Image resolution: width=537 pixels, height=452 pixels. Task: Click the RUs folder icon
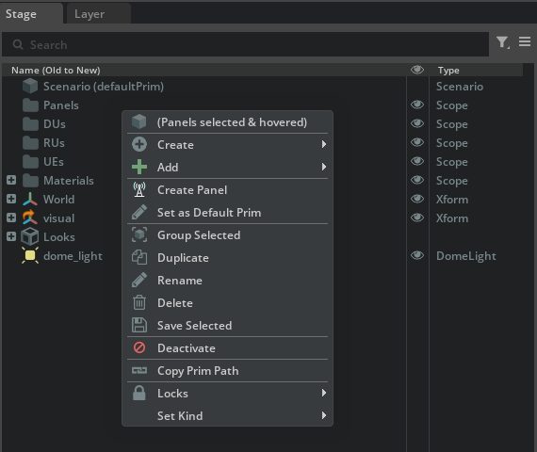coord(30,143)
